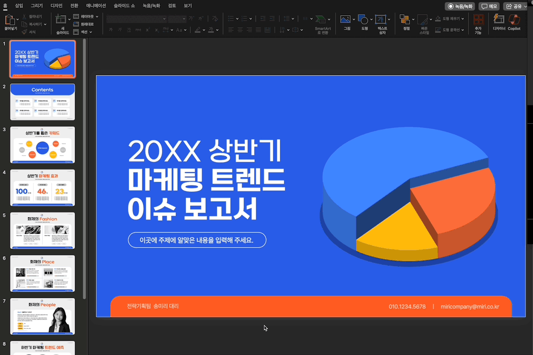Click the decrease font size icon
533x355 pixels.
click(201, 18)
